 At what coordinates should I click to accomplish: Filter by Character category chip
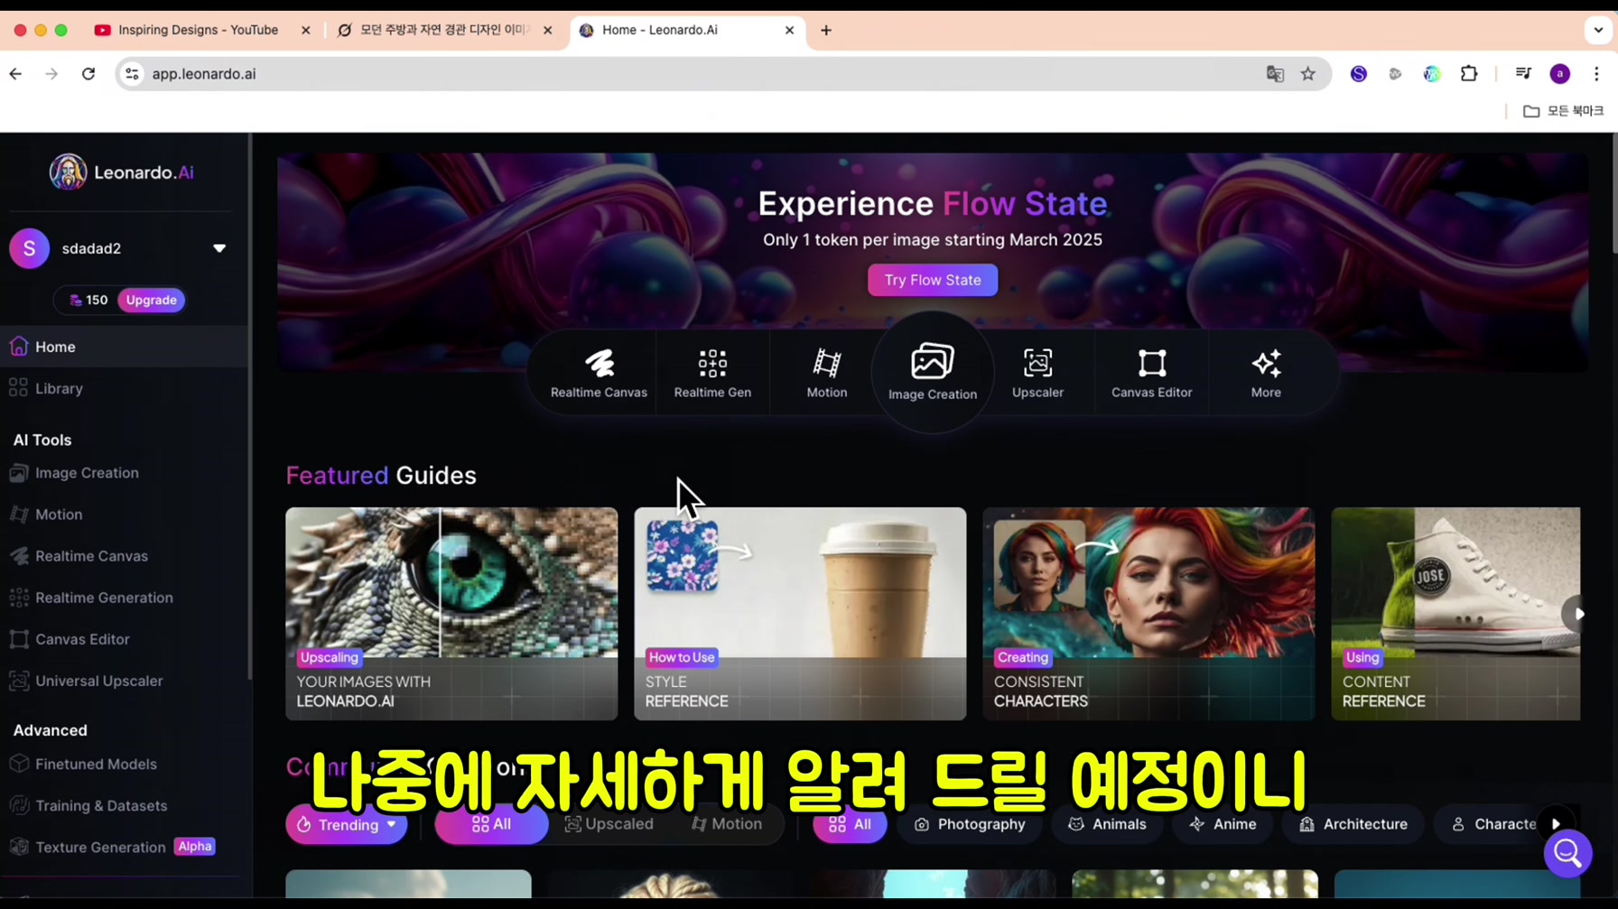pyautogui.click(x=1493, y=824)
